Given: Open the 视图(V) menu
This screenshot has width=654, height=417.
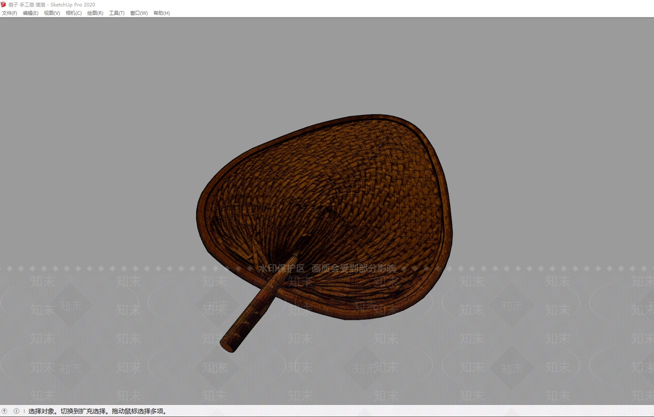Looking at the screenshot, I should [52, 13].
